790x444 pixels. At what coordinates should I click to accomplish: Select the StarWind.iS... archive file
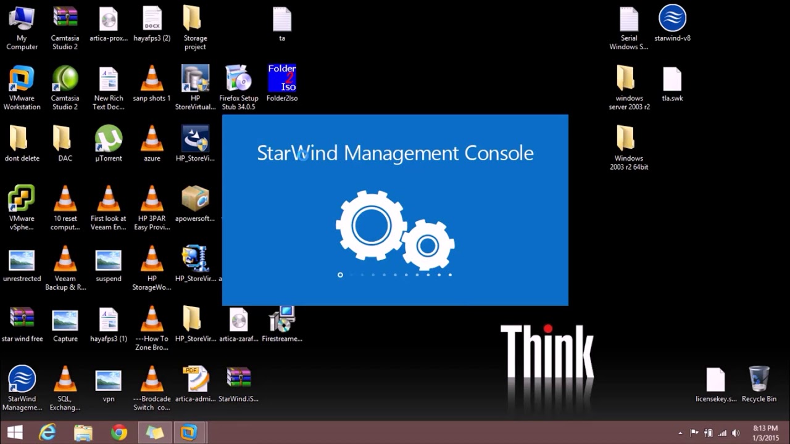pyautogui.click(x=238, y=384)
